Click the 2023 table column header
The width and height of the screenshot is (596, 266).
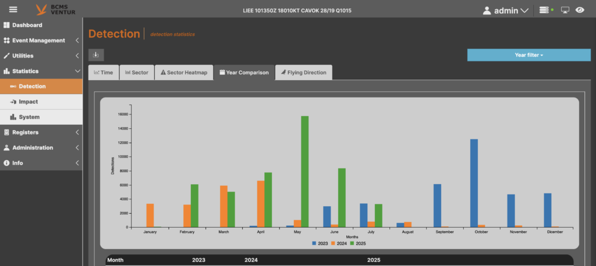pos(198,260)
